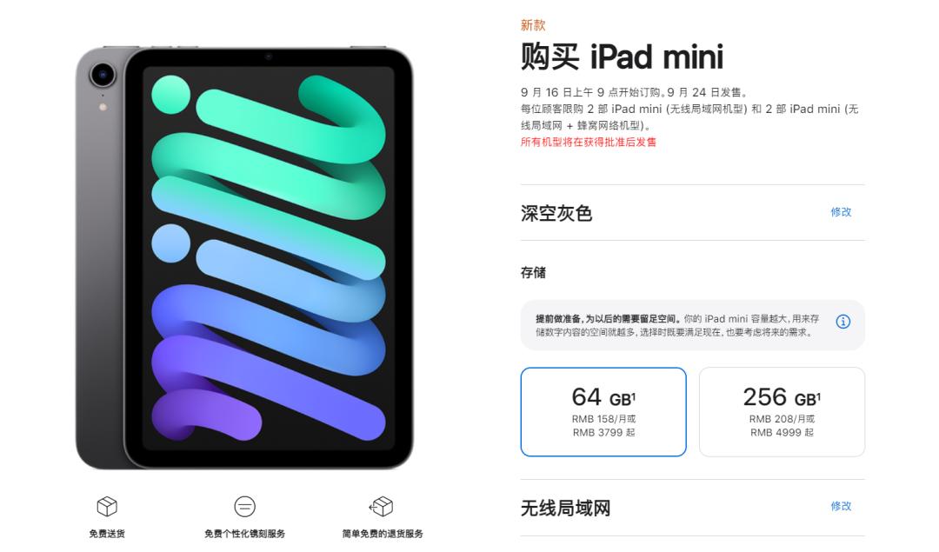Select the 256 GB storage option
Image resolution: width=939 pixels, height=552 pixels.
[782, 412]
